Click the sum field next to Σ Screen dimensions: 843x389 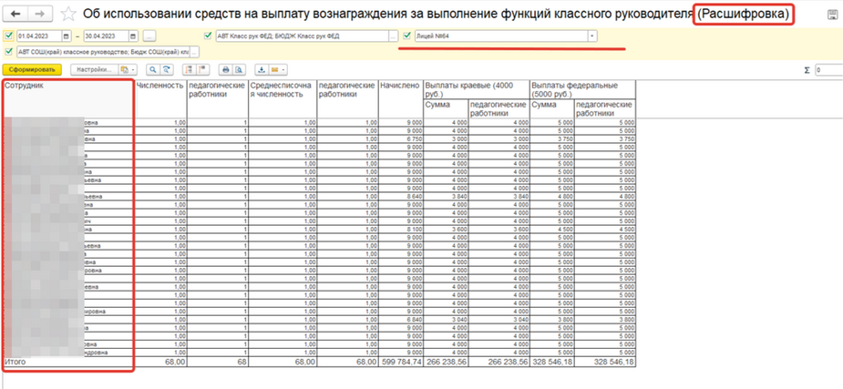click(828, 69)
